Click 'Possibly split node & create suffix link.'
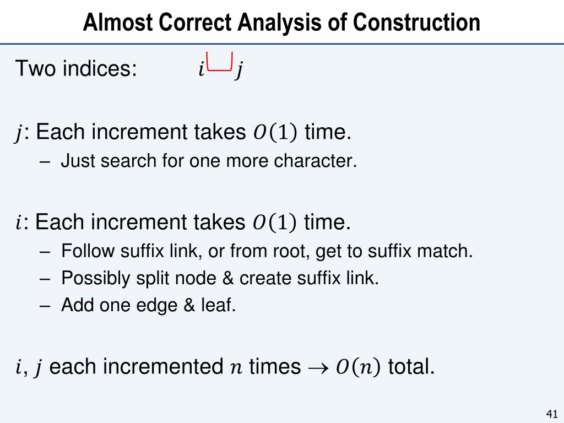This screenshot has height=423, width=564. 220,278
